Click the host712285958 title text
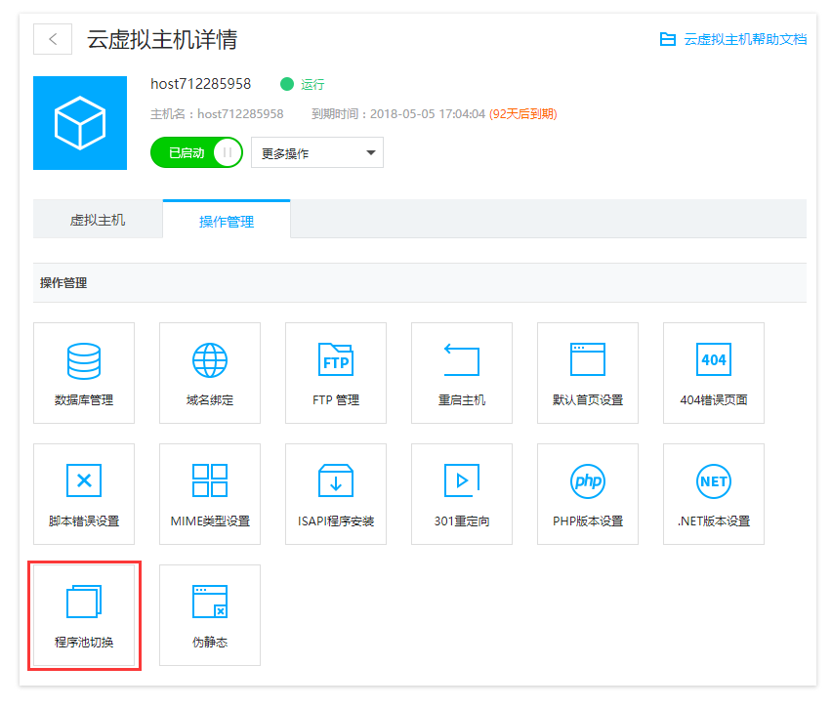832x708 pixels. (x=200, y=84)
